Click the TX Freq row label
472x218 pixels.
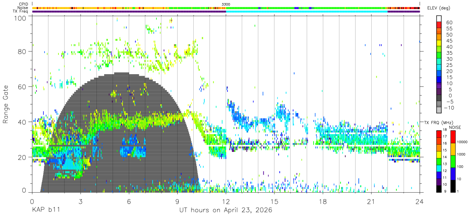point(21,12)
